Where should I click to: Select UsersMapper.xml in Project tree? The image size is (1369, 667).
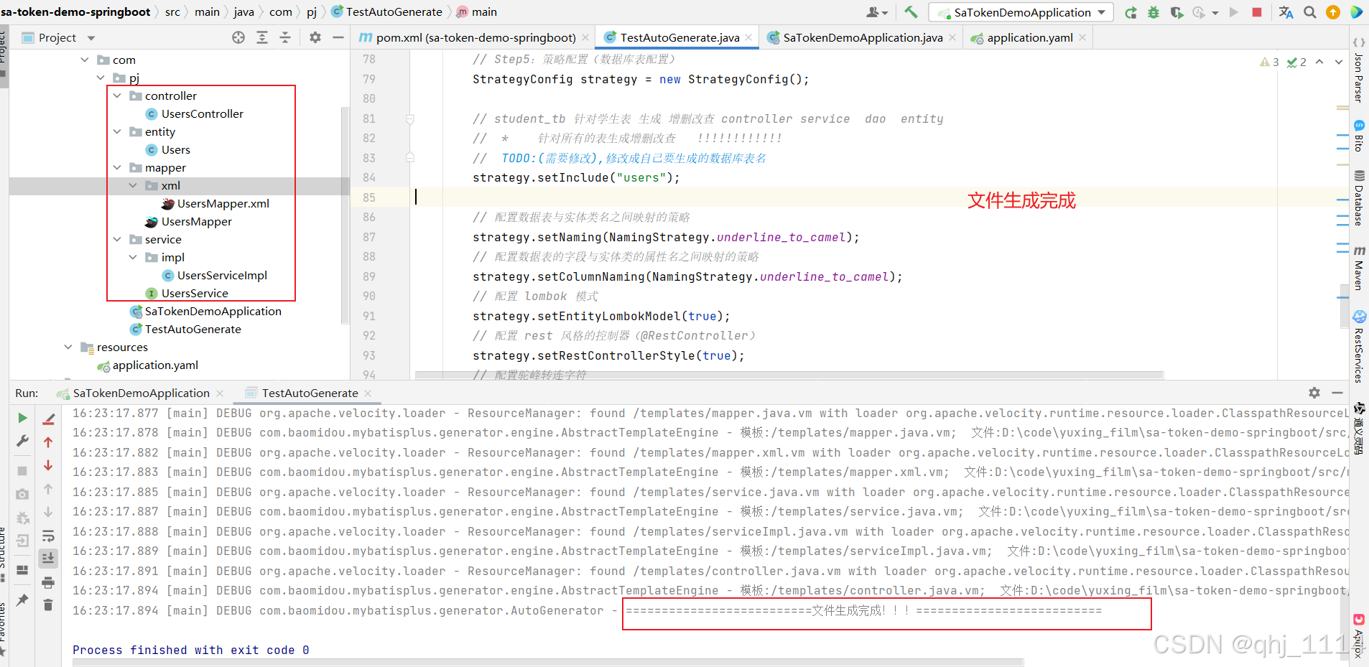(215, 203)
